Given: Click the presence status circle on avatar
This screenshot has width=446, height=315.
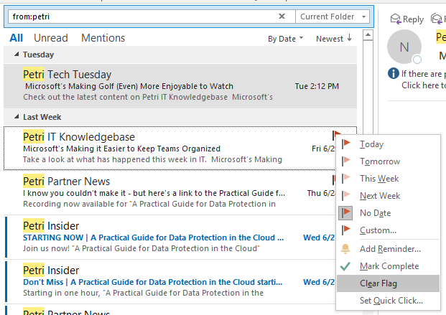Looking at the screenshot, I should pyautogui.click(x=417, y=60).
